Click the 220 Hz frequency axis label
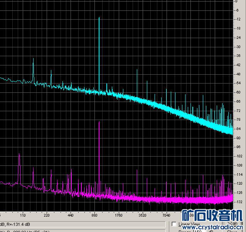The image size is (246, 232). [47, 215]
